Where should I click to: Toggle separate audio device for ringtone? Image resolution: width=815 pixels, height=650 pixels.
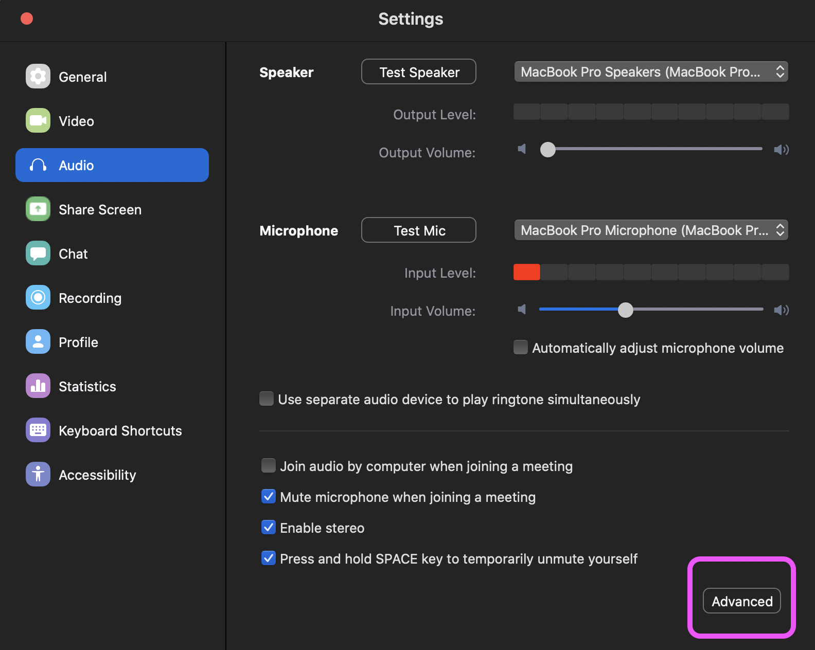coord(267,399)
